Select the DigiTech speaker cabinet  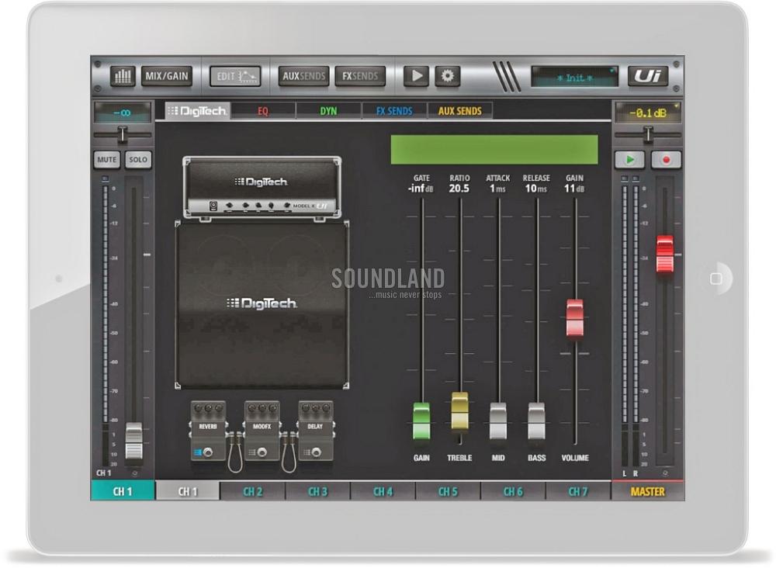(262, 305)
